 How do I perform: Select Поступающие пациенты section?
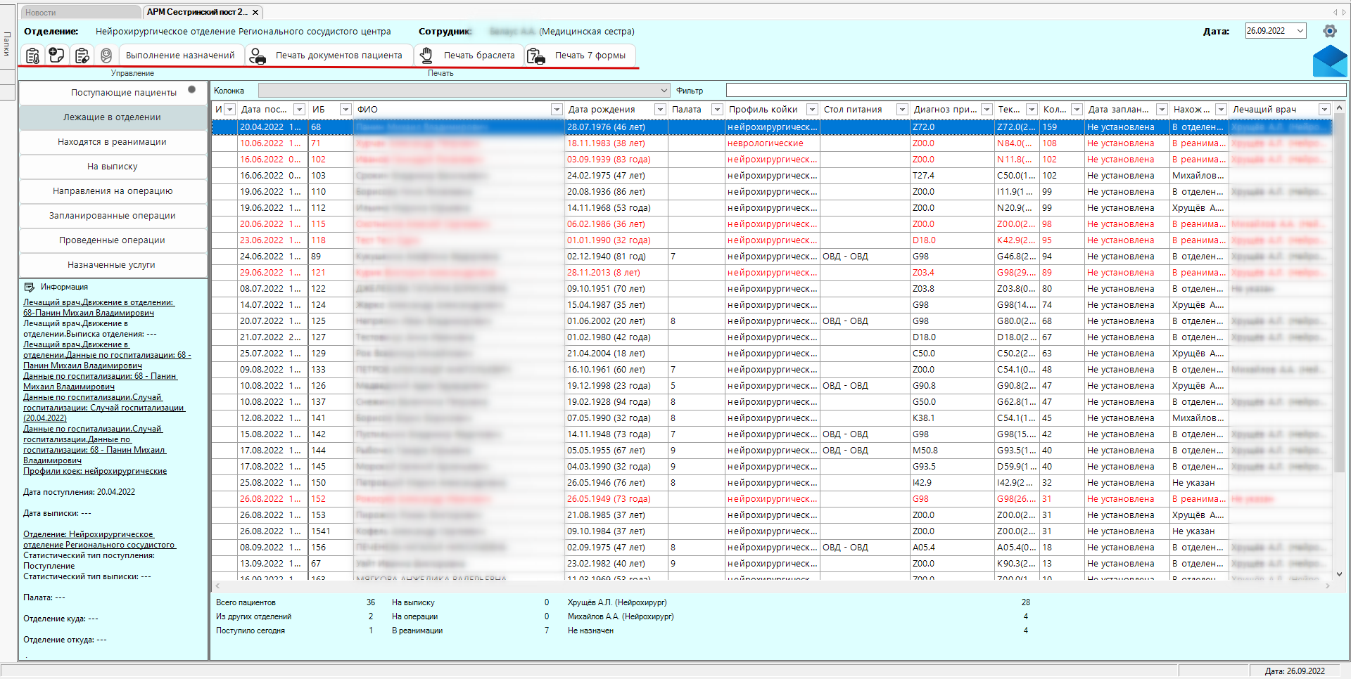click(113, 92)
